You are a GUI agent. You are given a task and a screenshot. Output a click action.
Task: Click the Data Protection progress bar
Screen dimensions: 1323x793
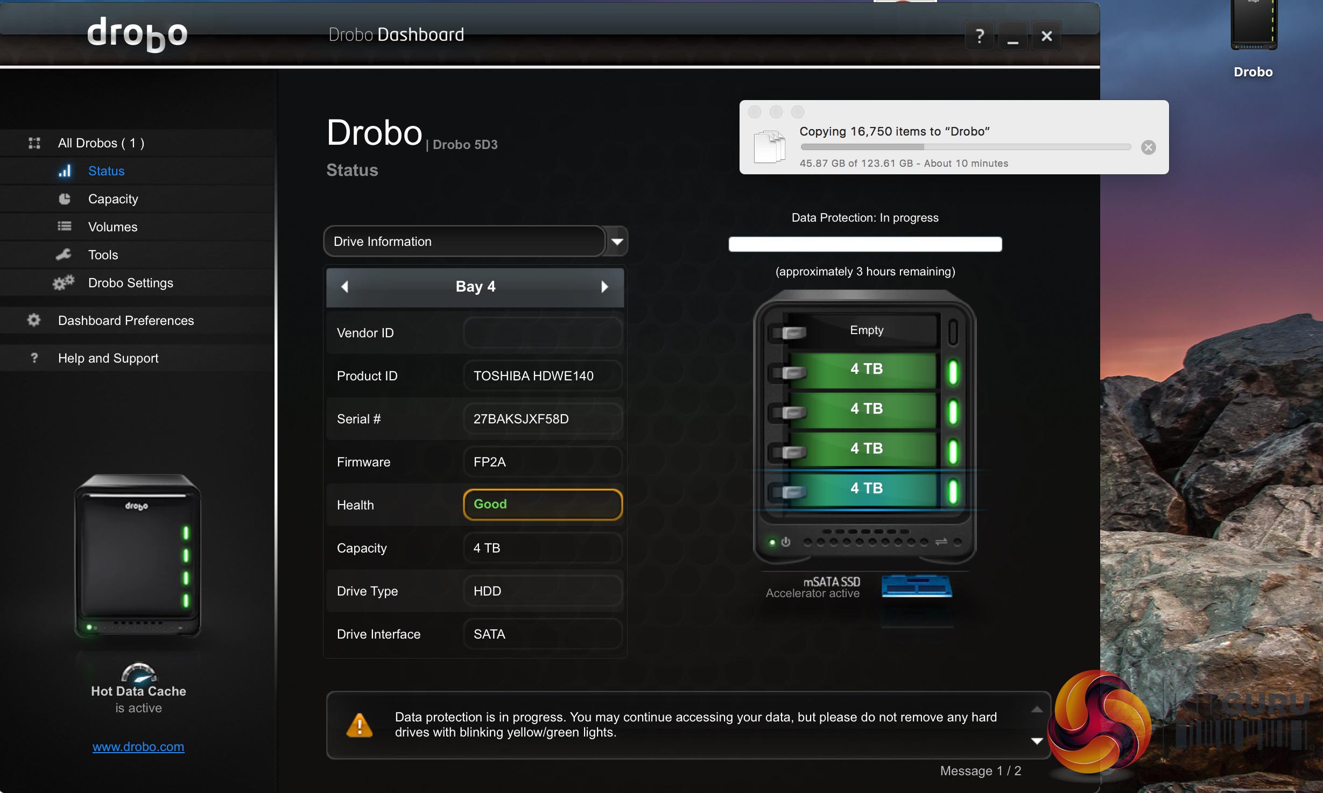(x=865, y=244)
